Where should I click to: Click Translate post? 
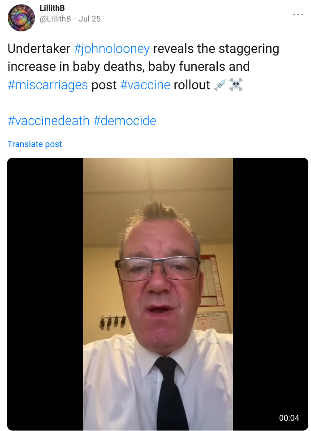35,144
